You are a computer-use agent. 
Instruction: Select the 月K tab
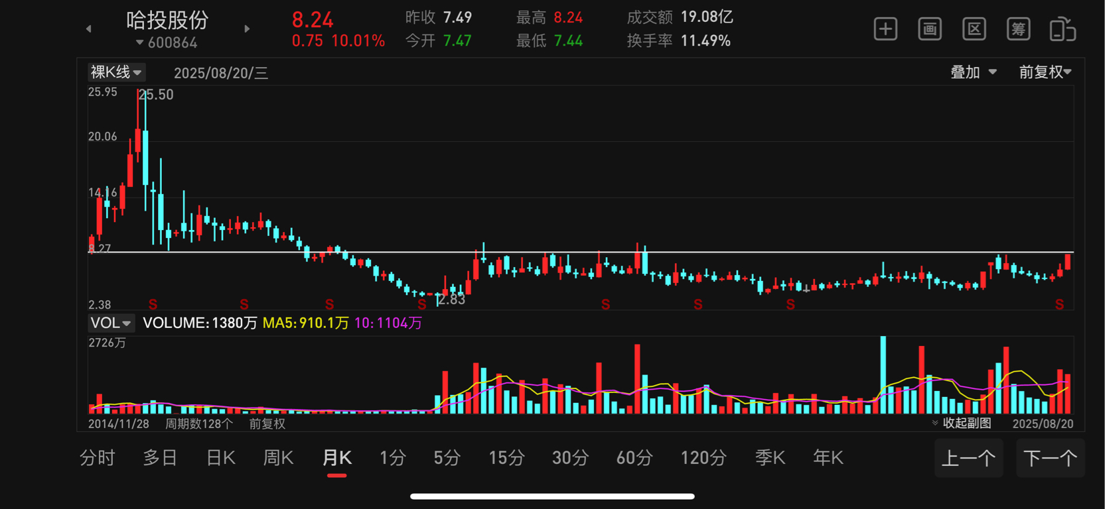pos(337,459)
